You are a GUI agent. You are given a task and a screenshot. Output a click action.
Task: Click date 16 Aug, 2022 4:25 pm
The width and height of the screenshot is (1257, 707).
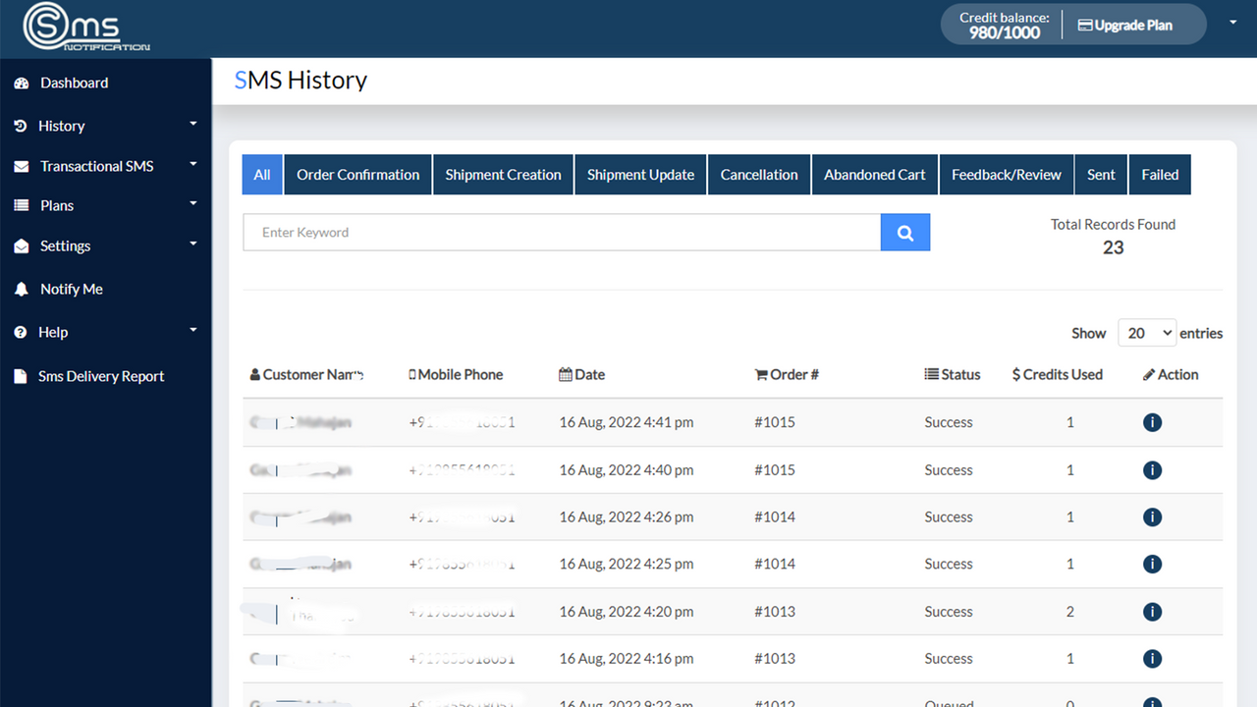[627, 565]
